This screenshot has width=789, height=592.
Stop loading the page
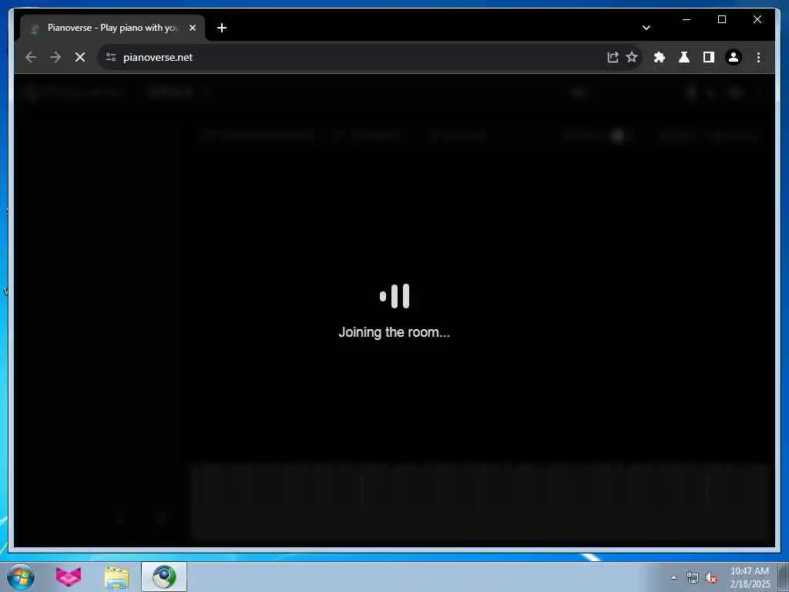pyautogui.click(x=80, y=57)
